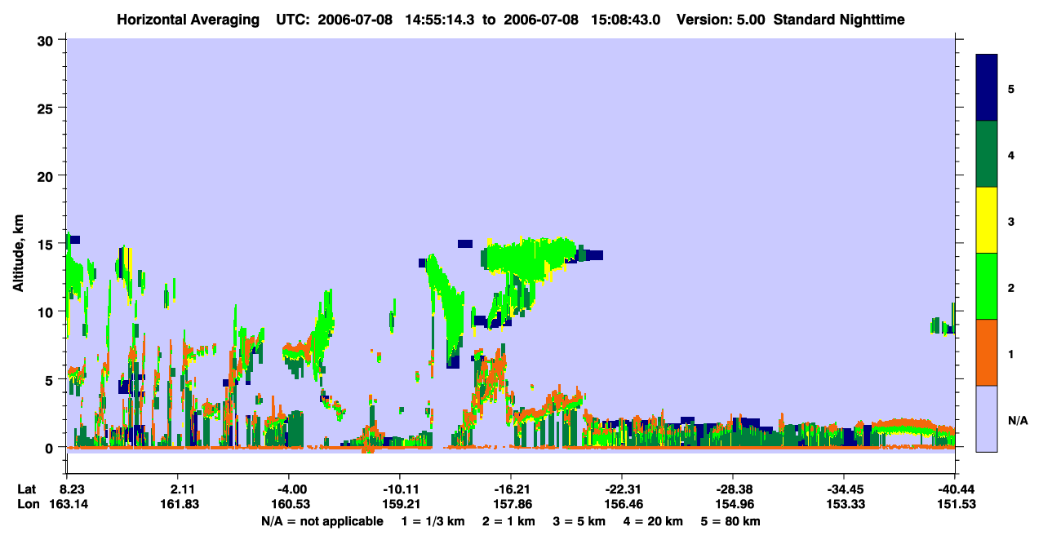Click the lavender N/A color bar segment
The height and width of the screenshot is (544, 1061).
(x=987, y=418)
